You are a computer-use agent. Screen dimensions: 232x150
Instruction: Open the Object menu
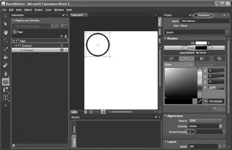28,10
